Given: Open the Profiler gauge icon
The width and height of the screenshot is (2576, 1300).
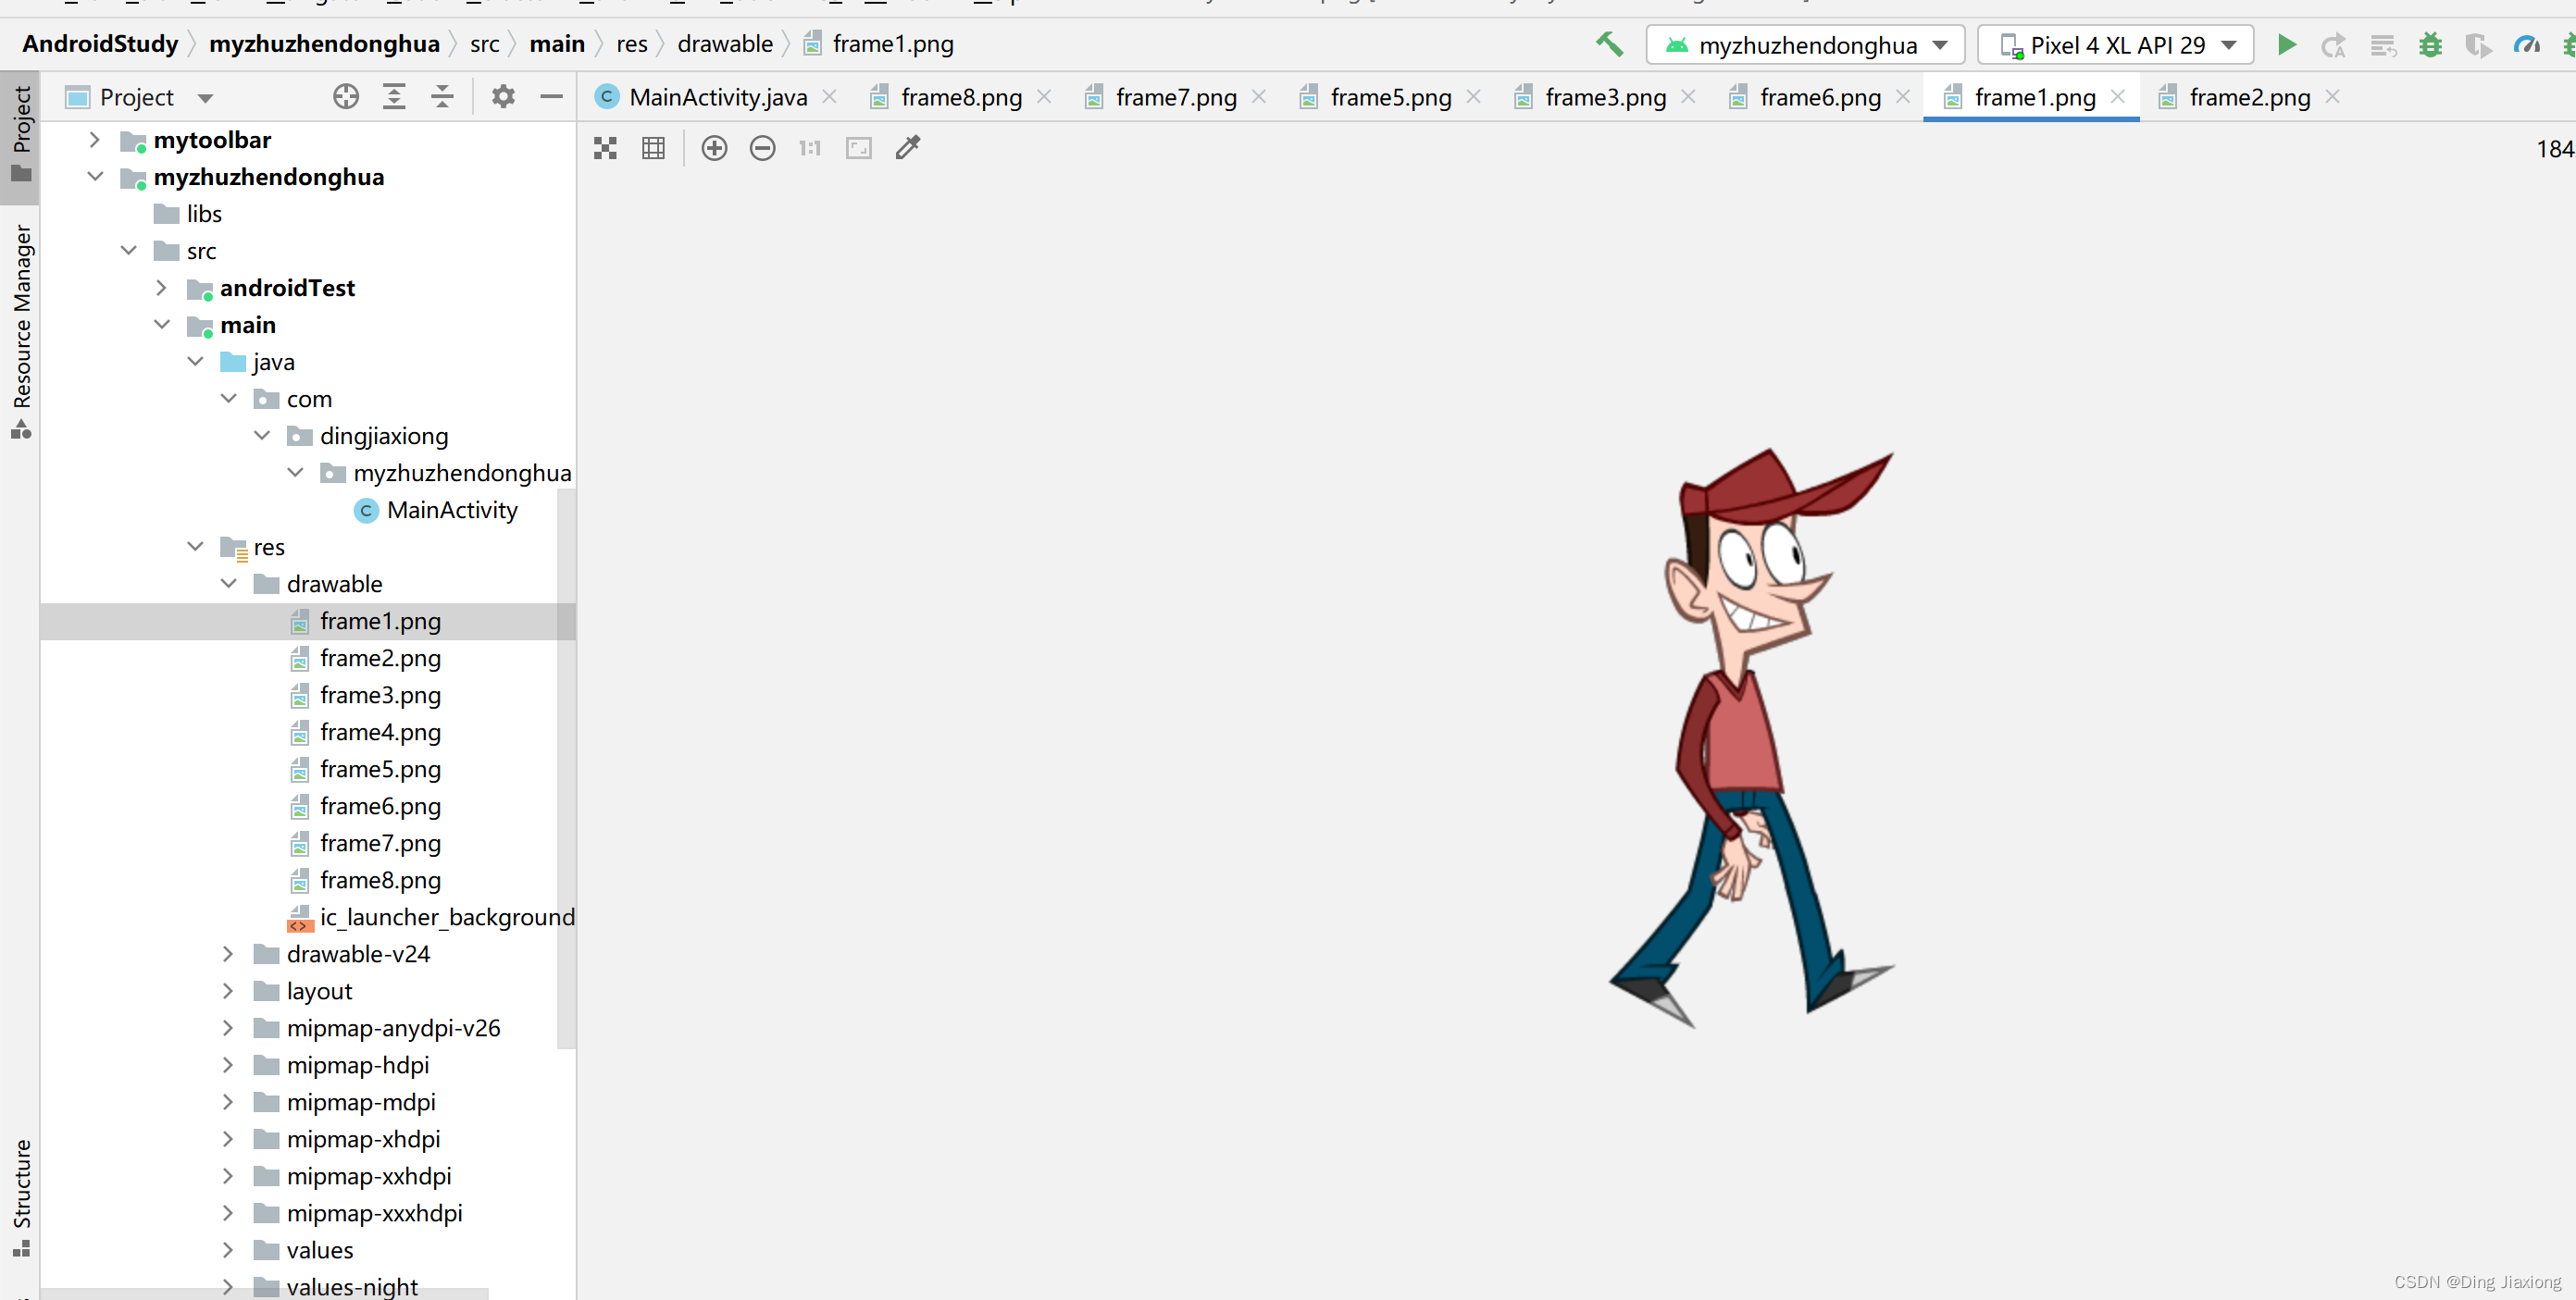Looking at the screenshot, I should (2527, 45).
